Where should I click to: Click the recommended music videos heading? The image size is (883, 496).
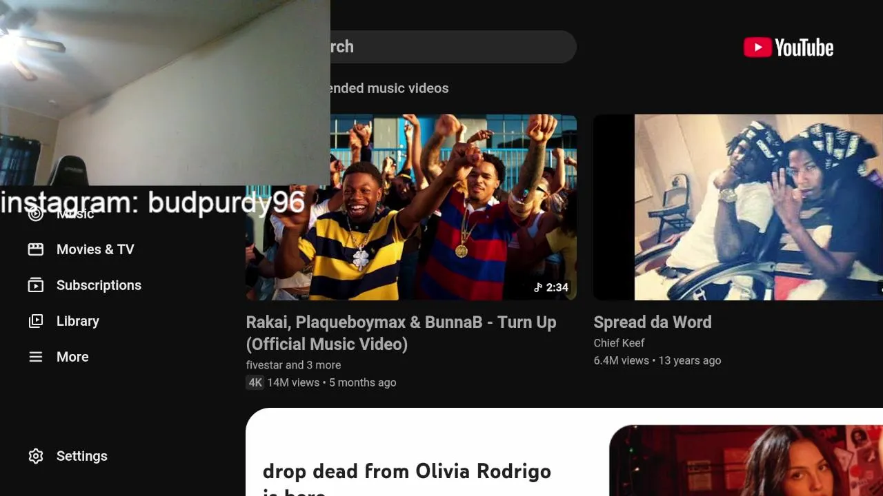(390, 88)
